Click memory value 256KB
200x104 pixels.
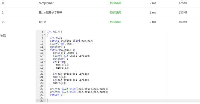(183, 12)
